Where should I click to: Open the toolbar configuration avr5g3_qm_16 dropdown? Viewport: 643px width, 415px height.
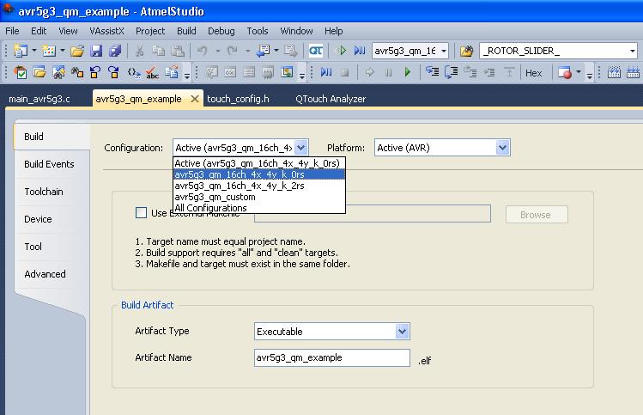coord(444,51)
